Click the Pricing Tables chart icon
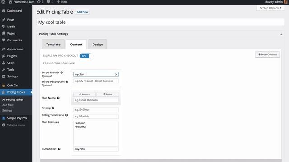This screenshot has width=289, height=162. pos(4,92)
